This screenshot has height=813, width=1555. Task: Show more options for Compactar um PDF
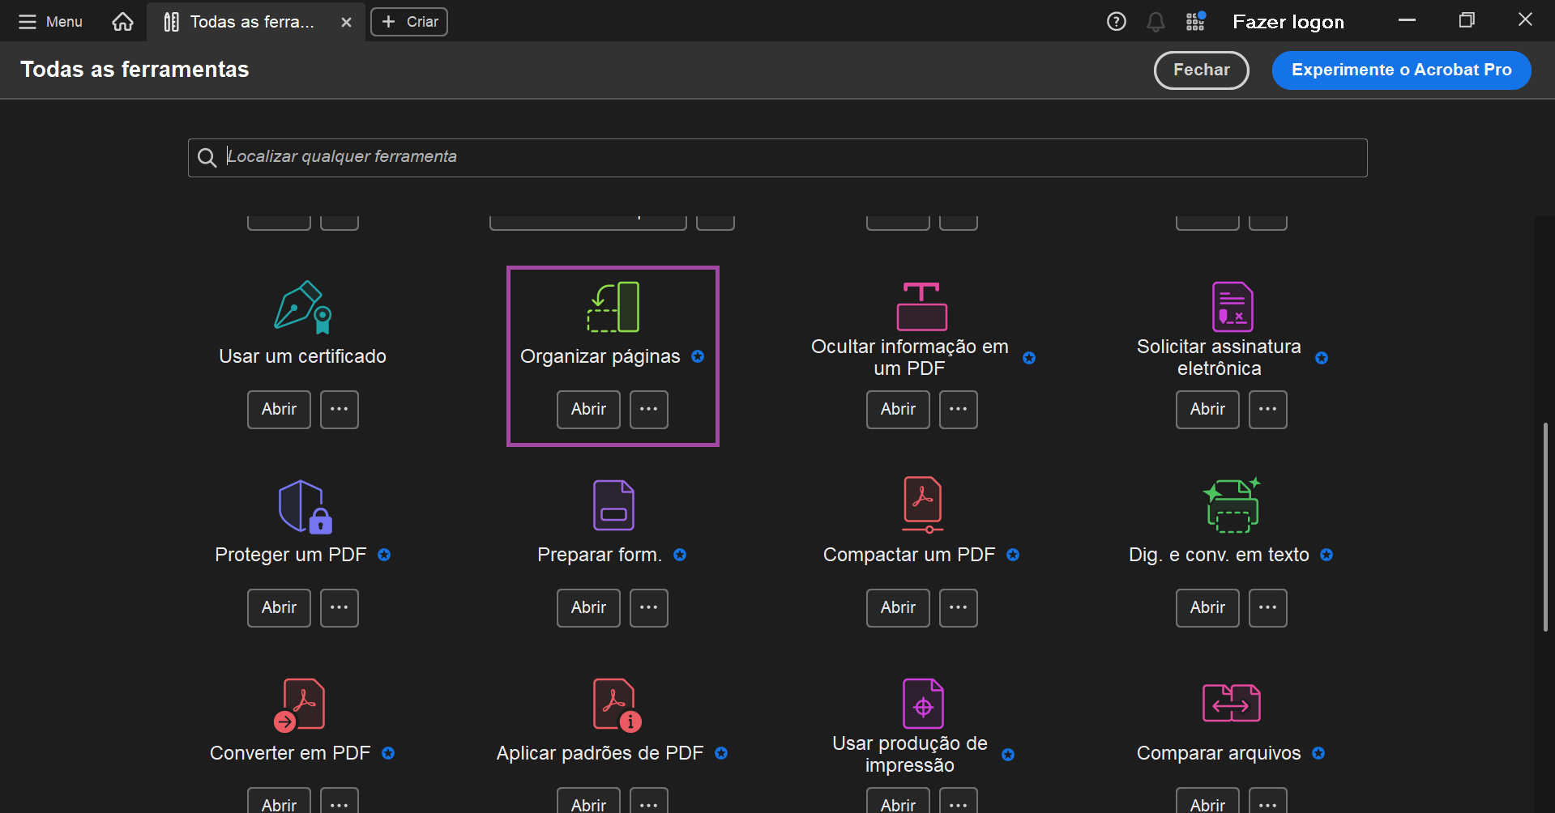pos(959,608)
